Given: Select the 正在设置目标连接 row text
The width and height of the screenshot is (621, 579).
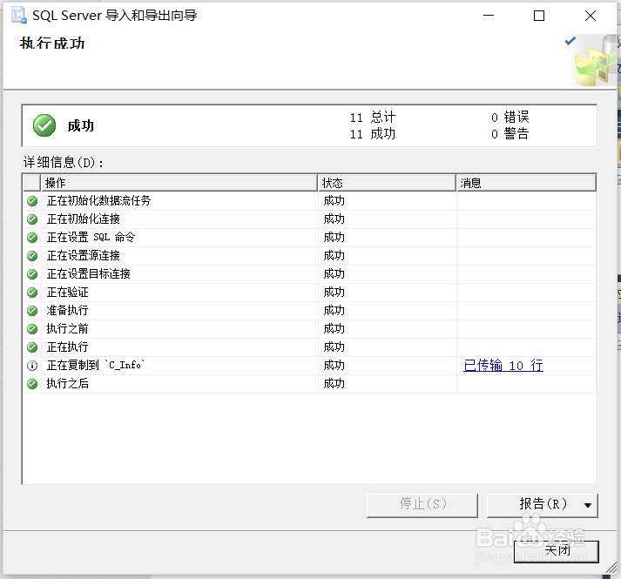Looking at the screenshot, I should (88, 273).
